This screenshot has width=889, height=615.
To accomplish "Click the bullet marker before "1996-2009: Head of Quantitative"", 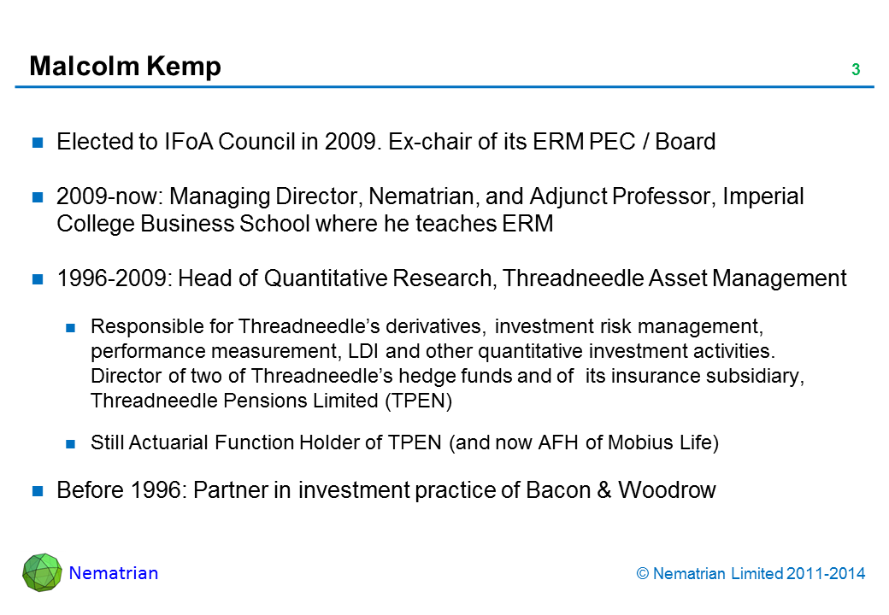I will pyautogui.click(x=38, y=279).
